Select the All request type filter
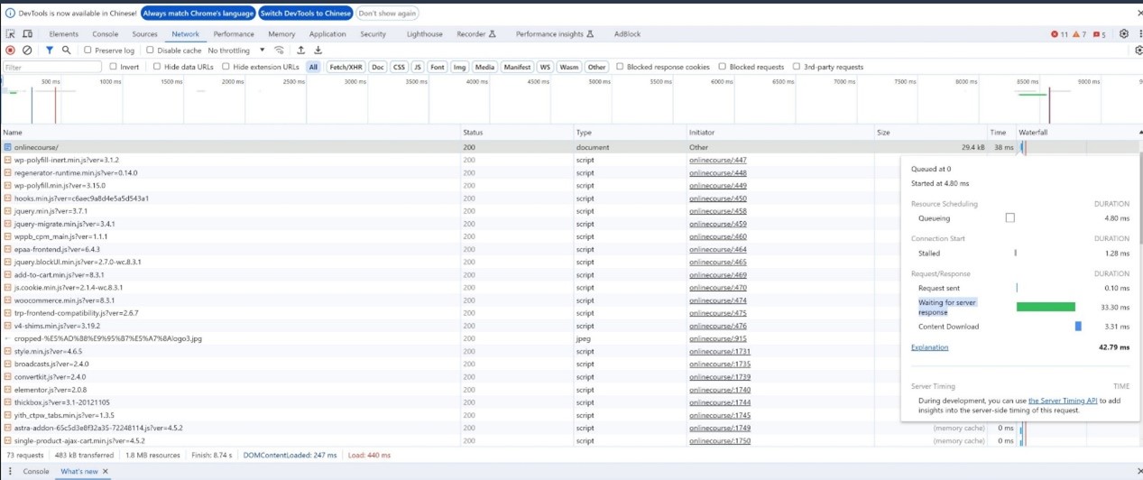Screen dimensions: 1143x480 313,67
